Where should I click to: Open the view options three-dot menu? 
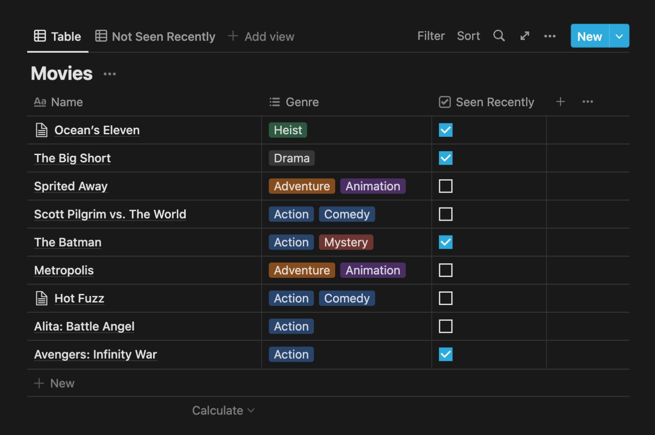click(550, 36)
